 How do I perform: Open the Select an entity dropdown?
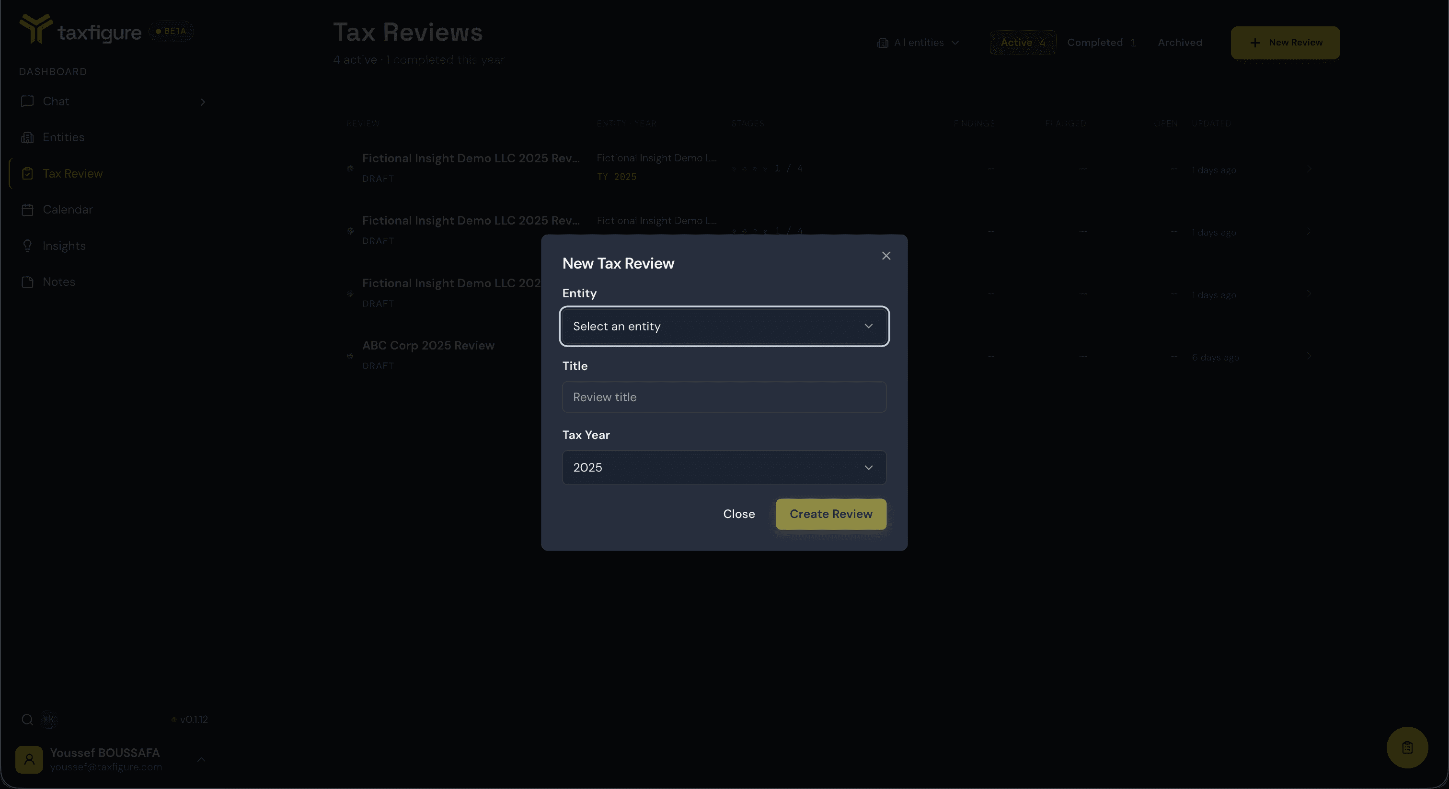click(x=724, y=326)
